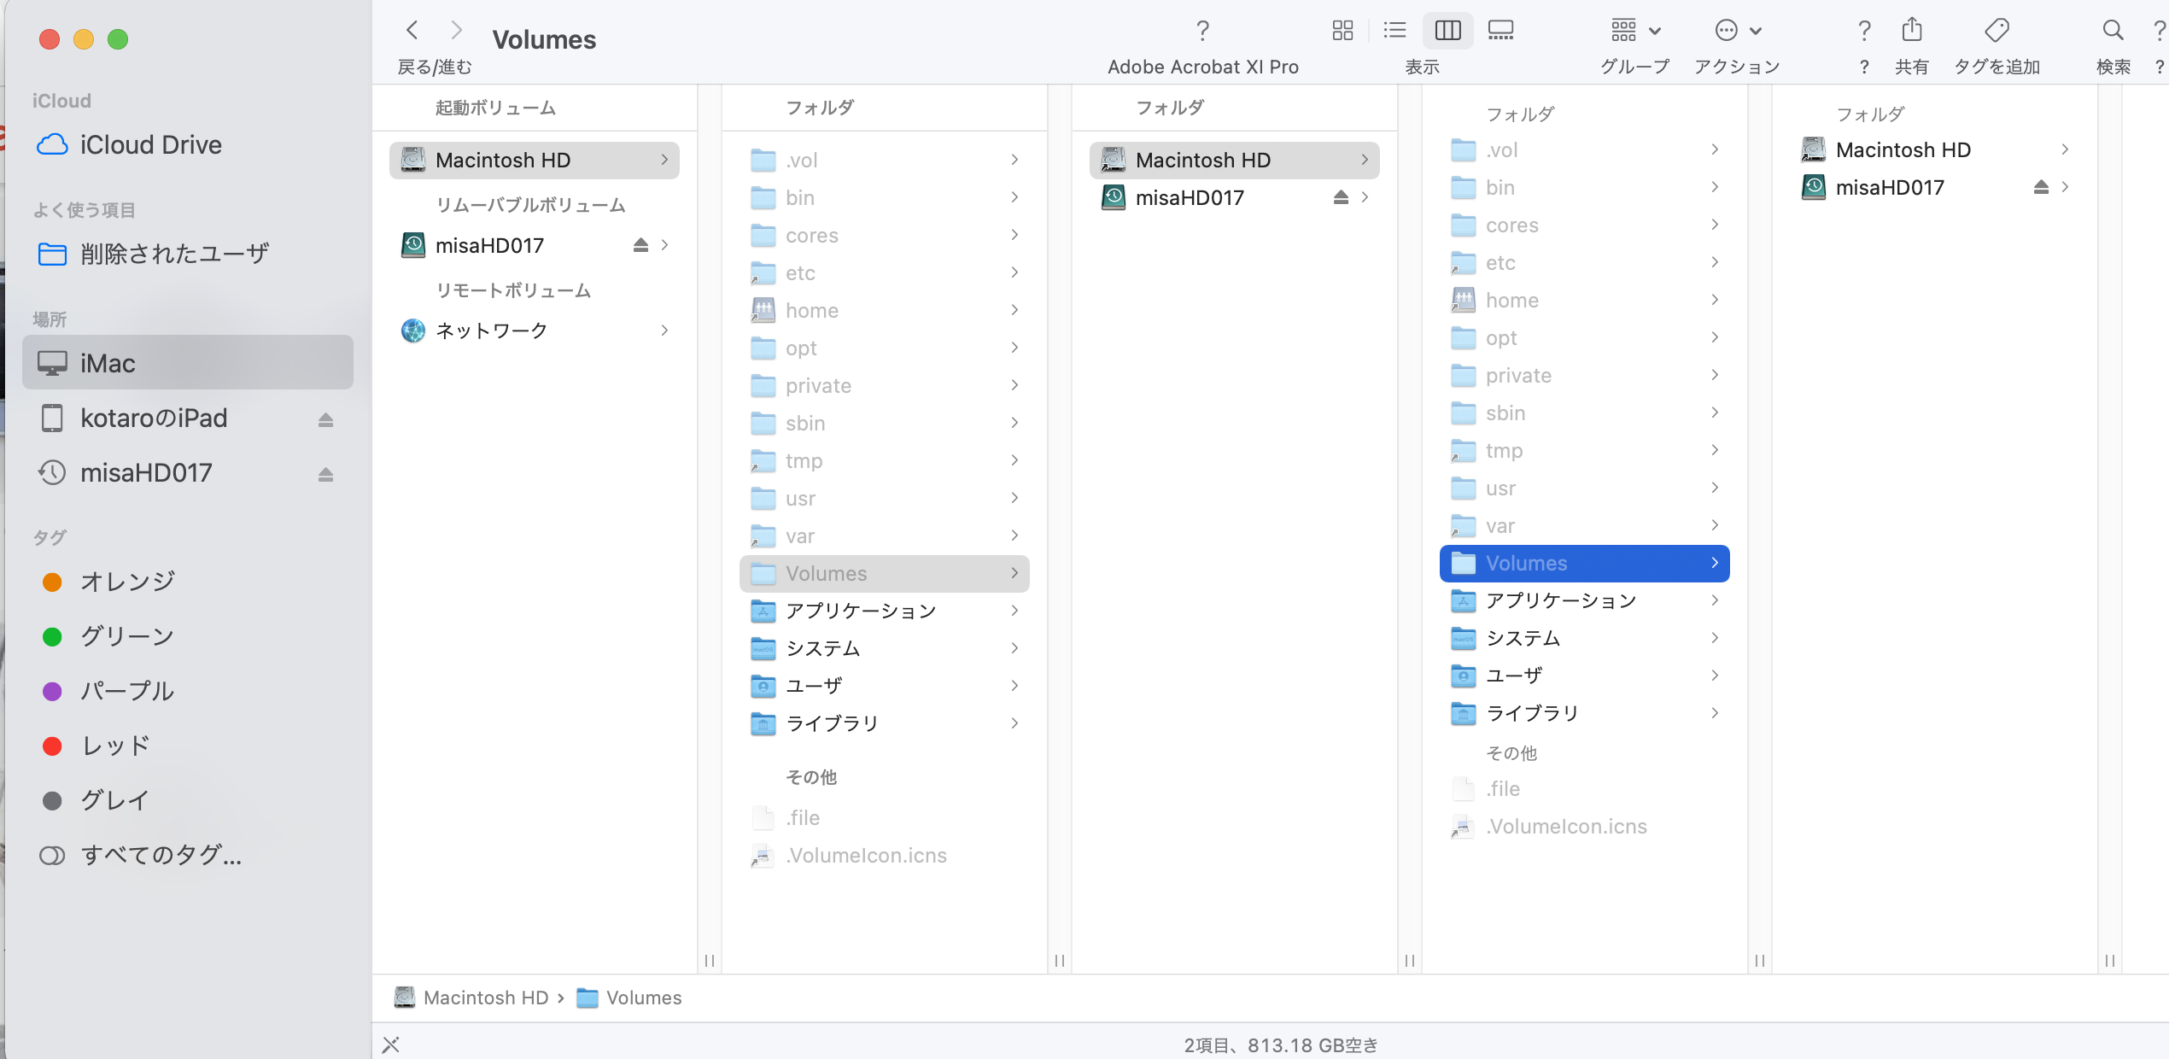Select the orange オレンジ tag
This screenshot has height=1059, width=2169.
click(126, 582)
